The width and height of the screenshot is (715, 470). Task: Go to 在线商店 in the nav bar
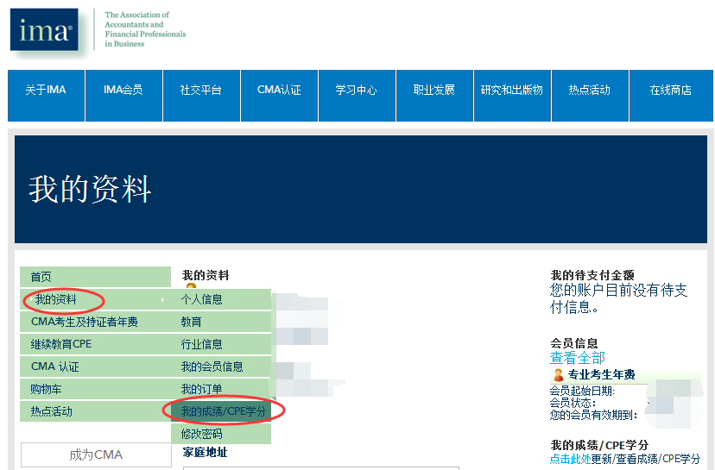click(x=671, y=96)
